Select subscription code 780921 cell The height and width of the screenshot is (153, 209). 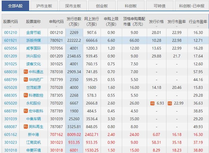[56, 40]
